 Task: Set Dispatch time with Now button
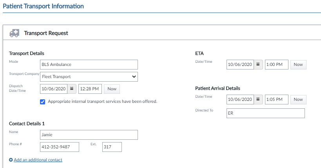(x=112, y=89)
